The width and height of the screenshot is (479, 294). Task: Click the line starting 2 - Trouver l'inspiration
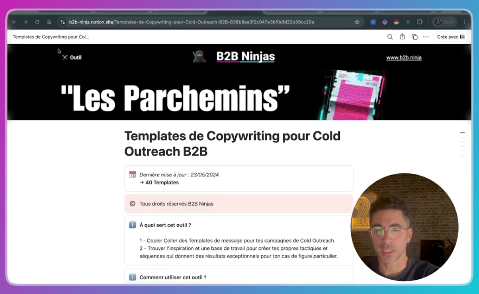[239, 252]
